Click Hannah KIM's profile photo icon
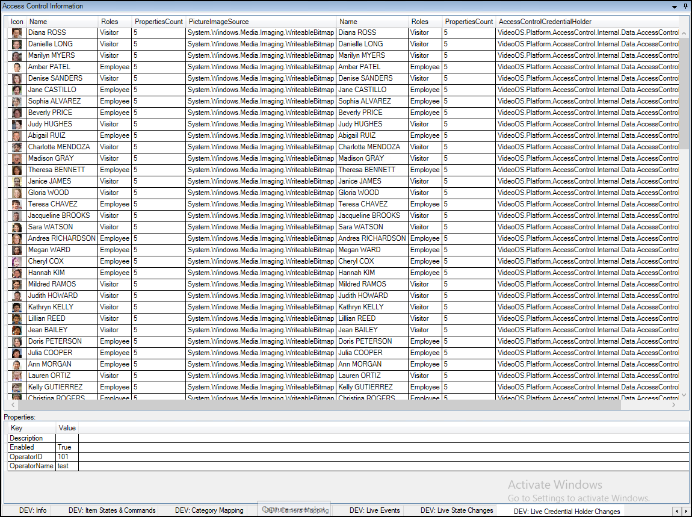 click(x=16, y=273)
